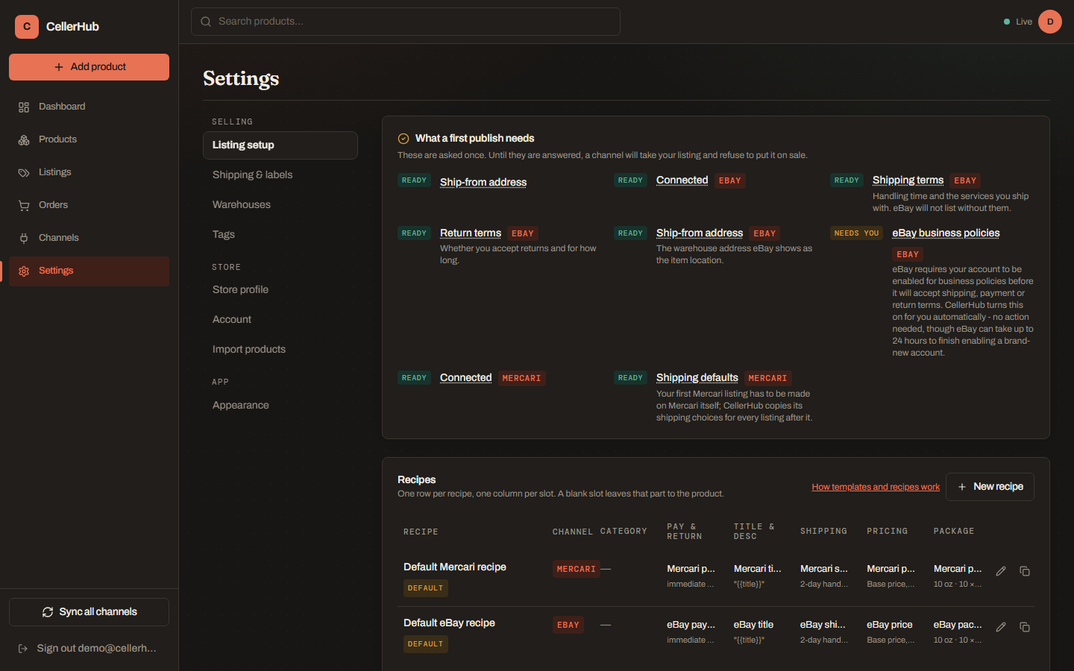The height and width of the screenshot is (671, 1074).
Task: Duplicate the Default eBay recipe
Action: [x=1025, y=627]
